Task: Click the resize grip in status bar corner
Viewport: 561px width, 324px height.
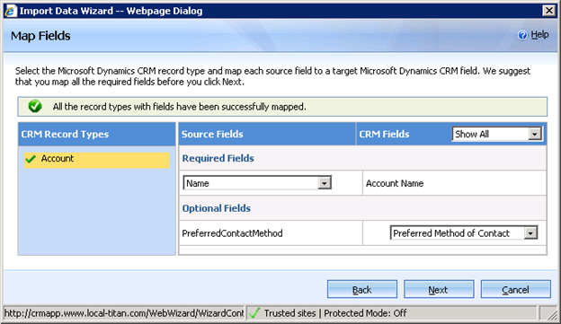Action: point(550,313)
